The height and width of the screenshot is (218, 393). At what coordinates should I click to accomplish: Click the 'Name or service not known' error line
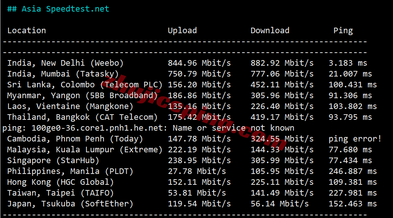pyautogui.click(x=148, y=128)
